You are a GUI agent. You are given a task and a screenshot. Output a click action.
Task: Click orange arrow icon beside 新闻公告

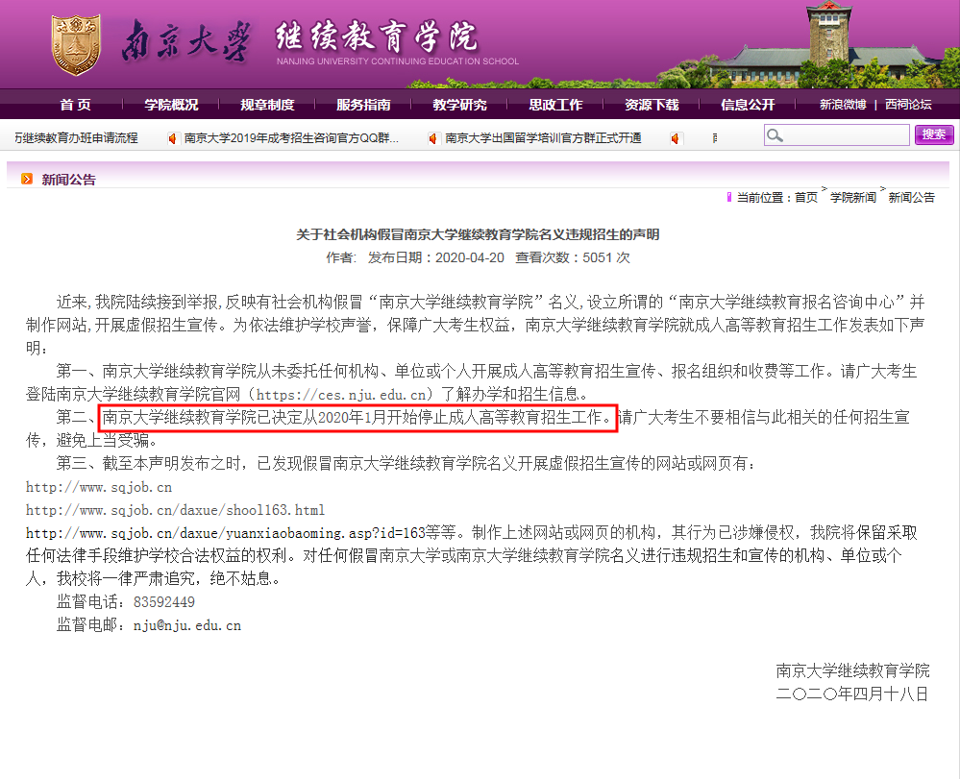(x=27, y=179)
